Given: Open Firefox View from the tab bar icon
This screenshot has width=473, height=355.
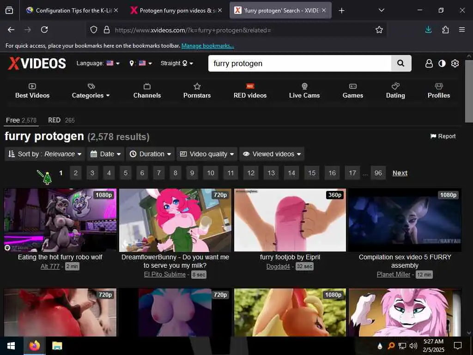Looking at the screenshot, I should click(9, 10).
